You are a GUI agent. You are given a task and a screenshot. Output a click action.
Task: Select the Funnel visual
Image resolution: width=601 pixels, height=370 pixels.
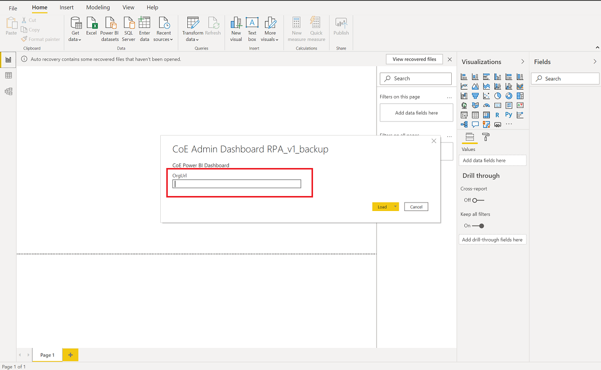(475, 95)
